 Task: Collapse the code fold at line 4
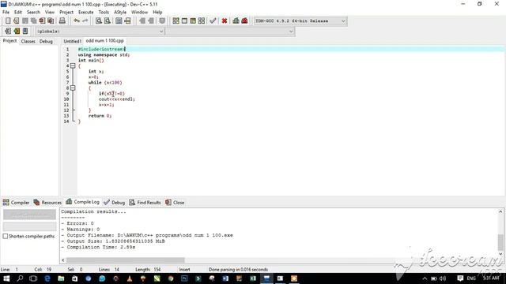point(73,65)
